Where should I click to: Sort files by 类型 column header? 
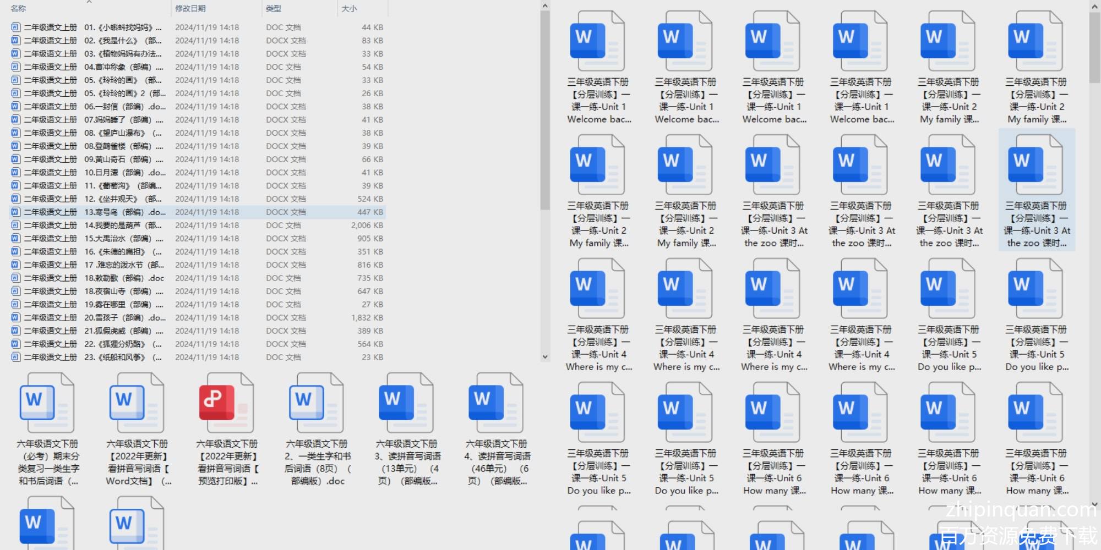pos(274,8)
